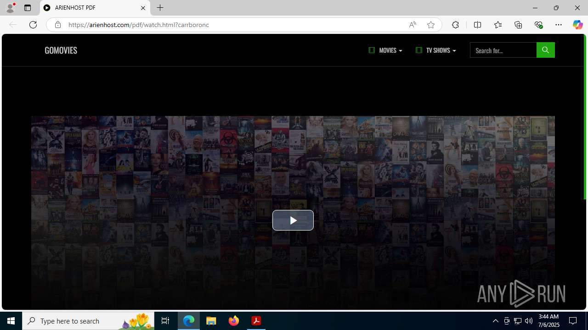Open File Explorer from the taskbar
This screenshot has width=588, height=330.
[211, 321]
